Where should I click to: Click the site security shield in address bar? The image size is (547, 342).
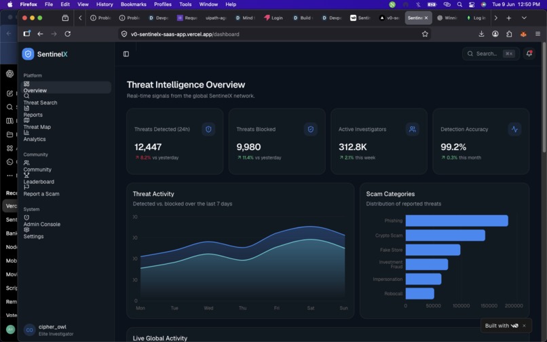coord(124,34)
